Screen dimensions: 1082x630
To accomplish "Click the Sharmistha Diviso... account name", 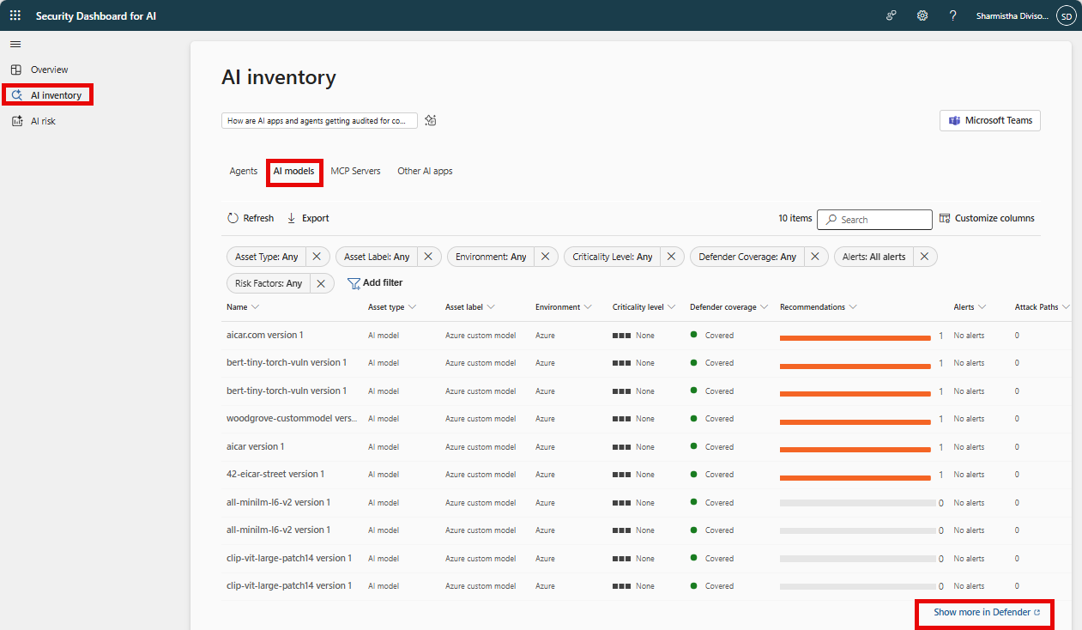I will click(1012, 15).
